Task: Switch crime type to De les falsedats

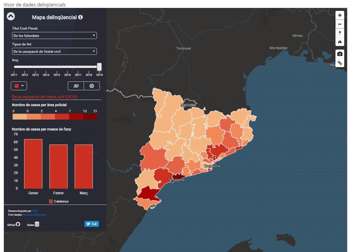Action: pos(55,35)
